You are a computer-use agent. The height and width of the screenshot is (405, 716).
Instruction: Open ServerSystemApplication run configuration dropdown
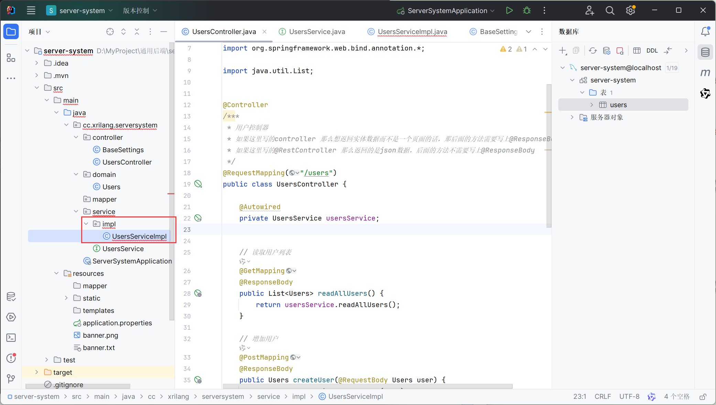coord(446,11)
